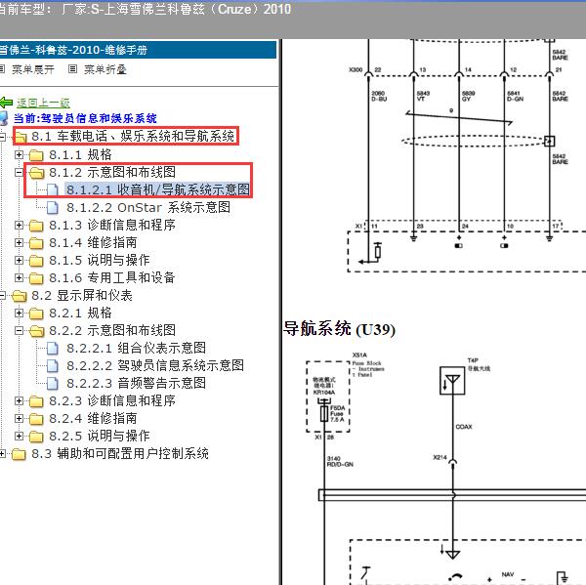This screenshot has height=585, width=586.
Task: Click document icon of 8.2.2.3
Action: [x=53, y=384]
